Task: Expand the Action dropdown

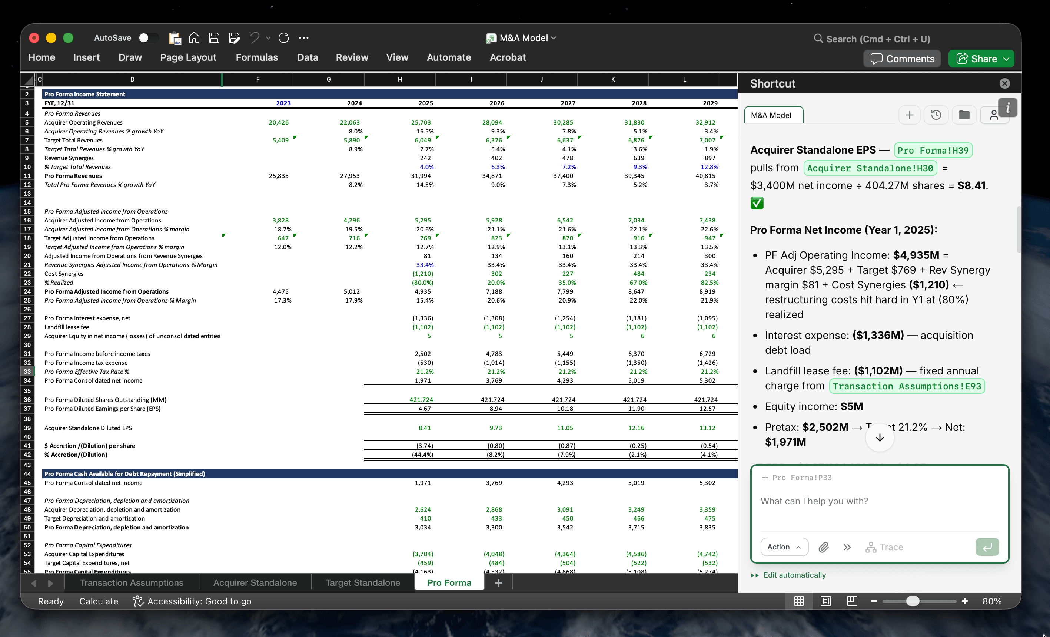Action: [784, 547]
